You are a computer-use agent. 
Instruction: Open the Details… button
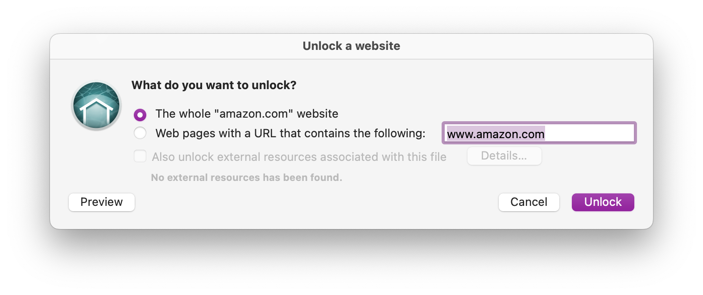tap(504, 156)
